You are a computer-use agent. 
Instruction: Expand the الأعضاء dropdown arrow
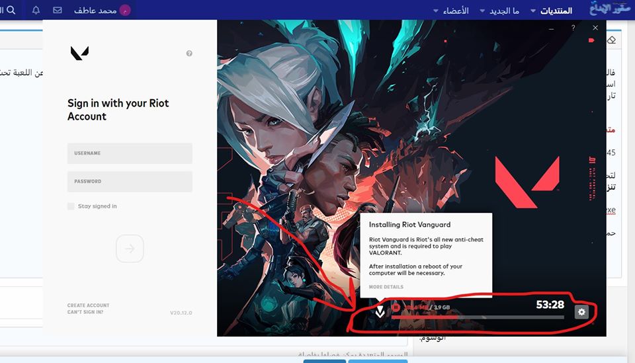435,11
